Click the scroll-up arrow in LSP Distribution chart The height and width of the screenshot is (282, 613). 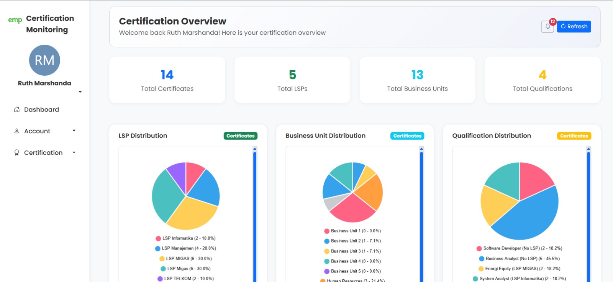pos(255,149)
